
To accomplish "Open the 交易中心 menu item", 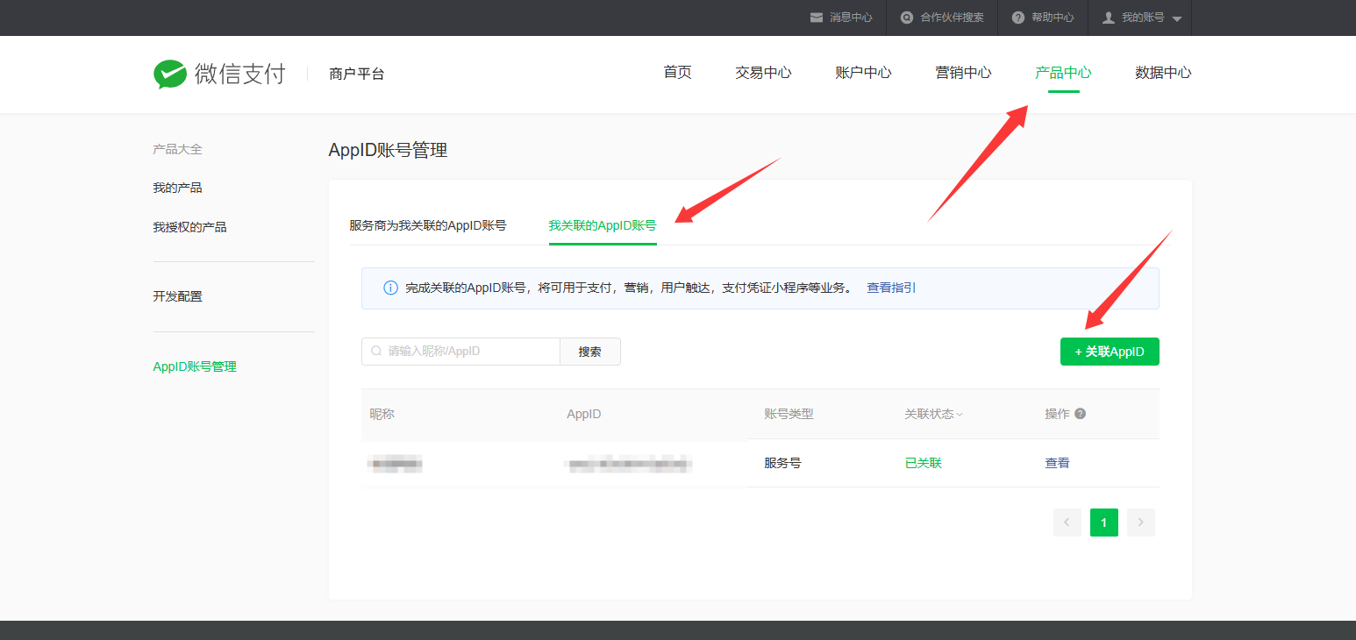I will tap(762, 73).
